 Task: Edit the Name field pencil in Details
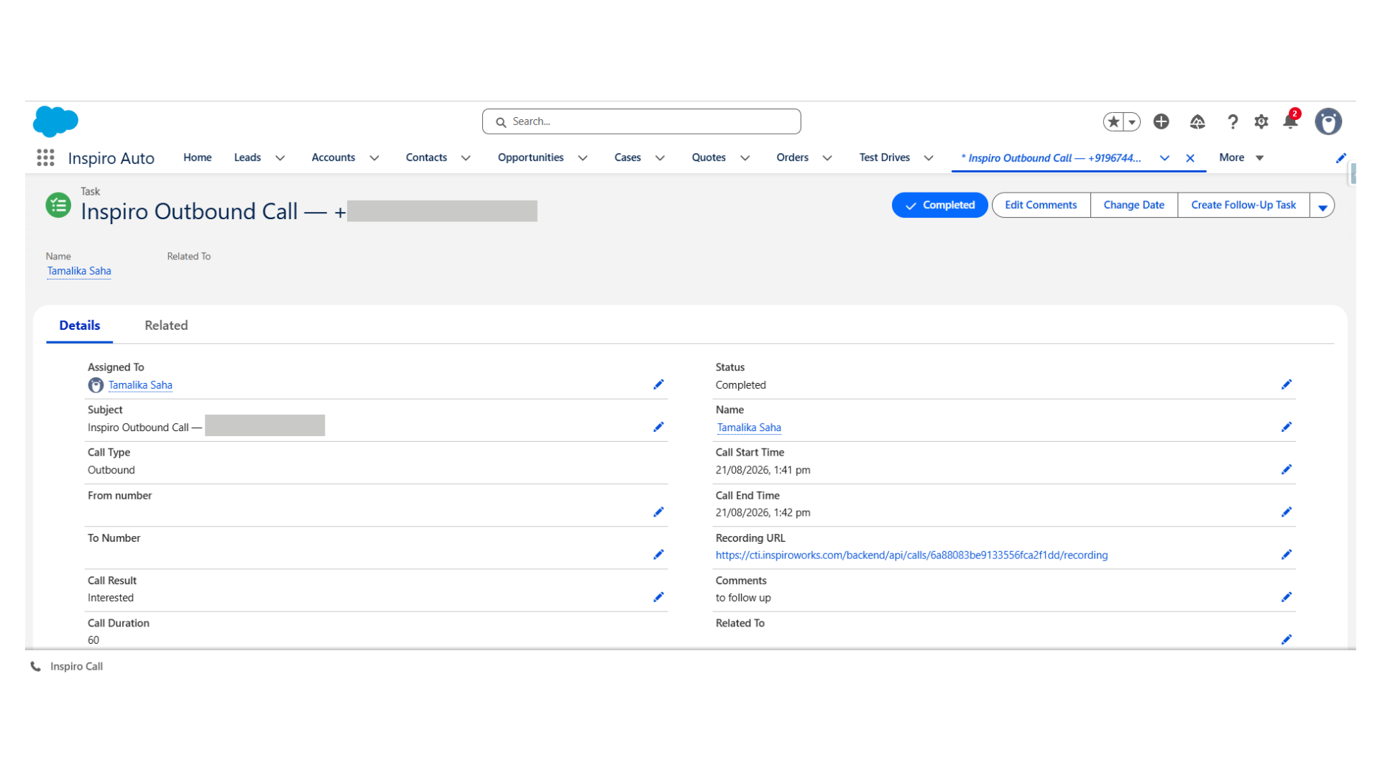click(1287, 427)
